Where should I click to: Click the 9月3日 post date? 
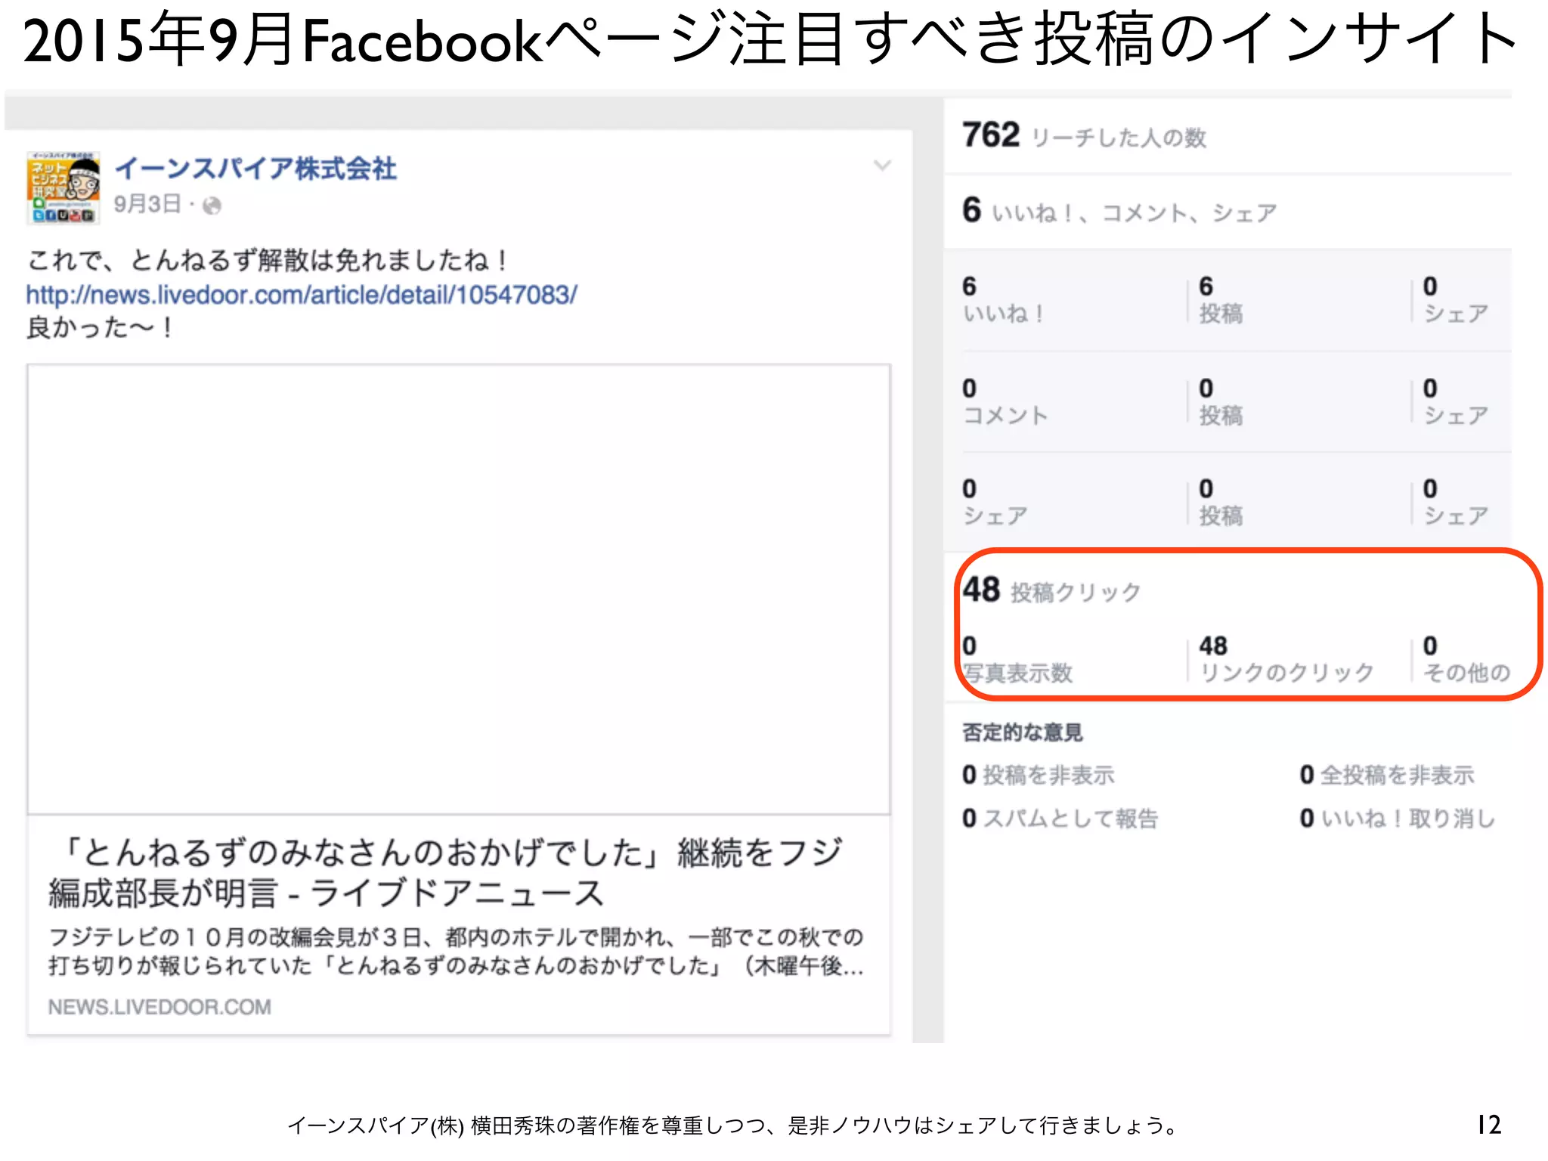point(147,204)
